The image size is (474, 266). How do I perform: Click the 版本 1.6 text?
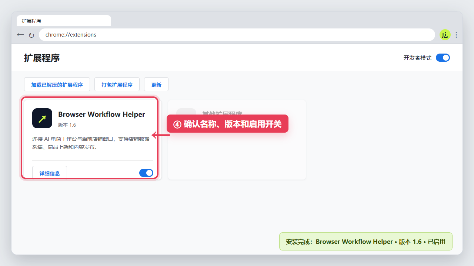point(67,125)
